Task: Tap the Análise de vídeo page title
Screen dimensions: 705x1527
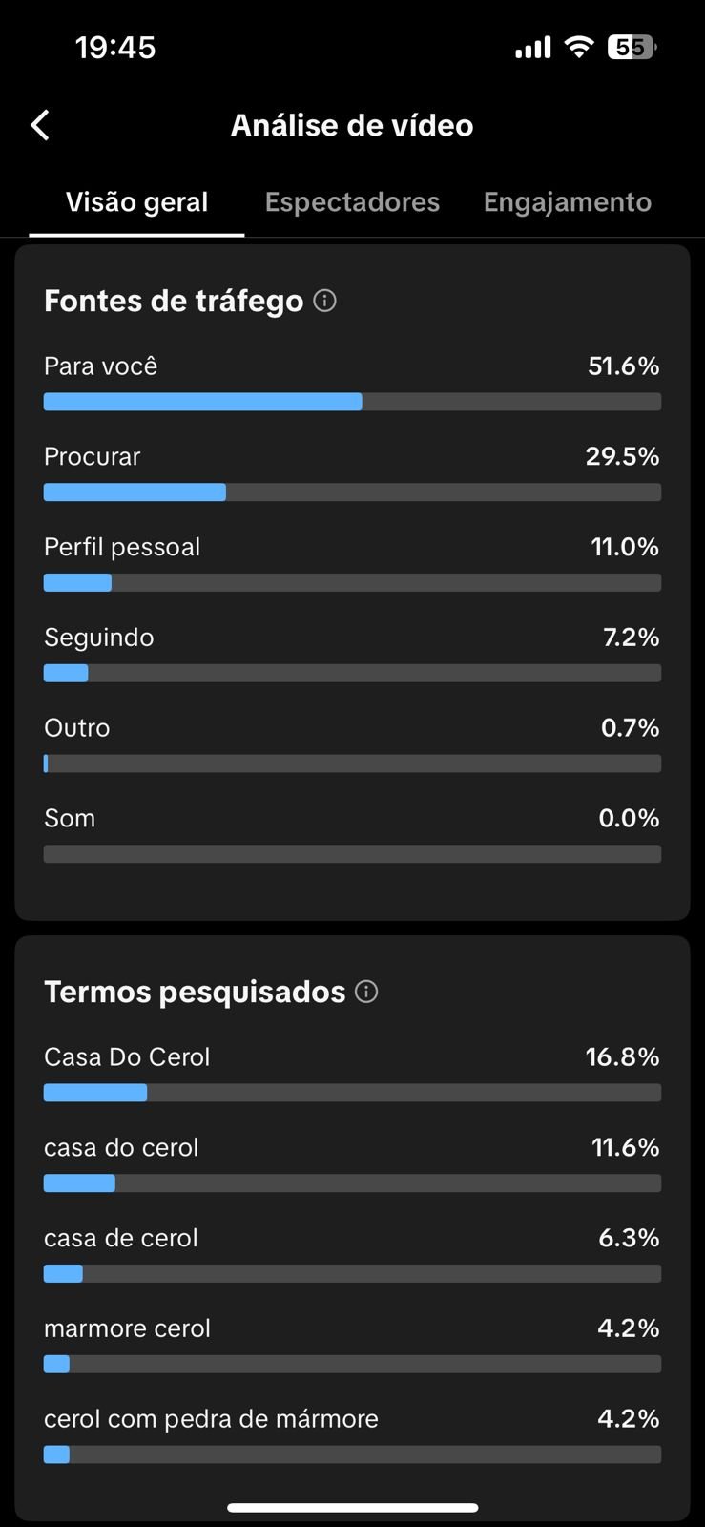Action: 352,125
